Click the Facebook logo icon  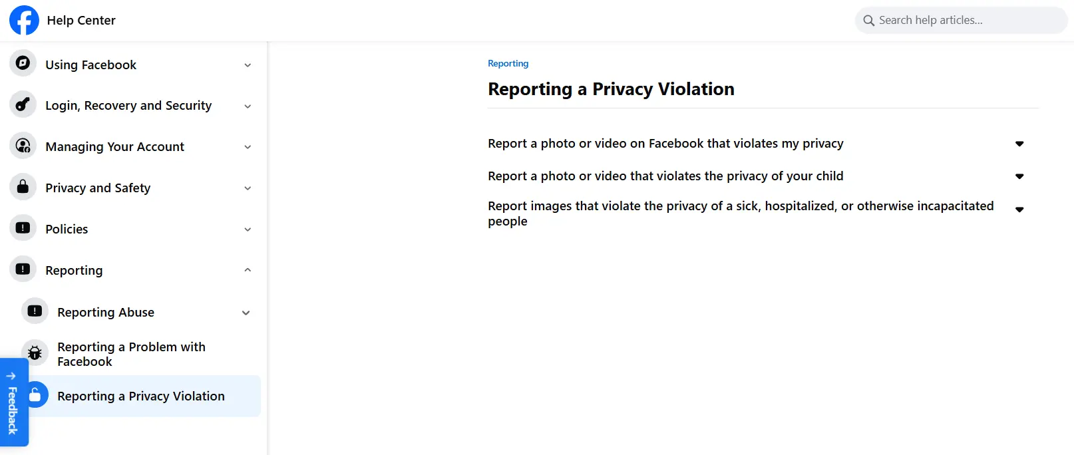click(24, 20)
